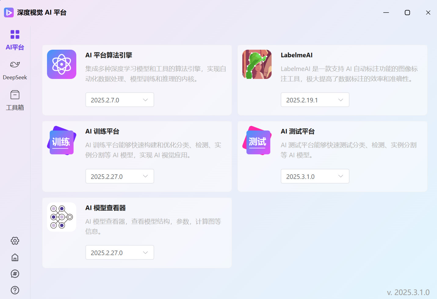Click the LabelmeAI cactus thumbnail icon
The width and height of the screenshot is (437, 299).
pyautogui.click(x=257, y=64)
